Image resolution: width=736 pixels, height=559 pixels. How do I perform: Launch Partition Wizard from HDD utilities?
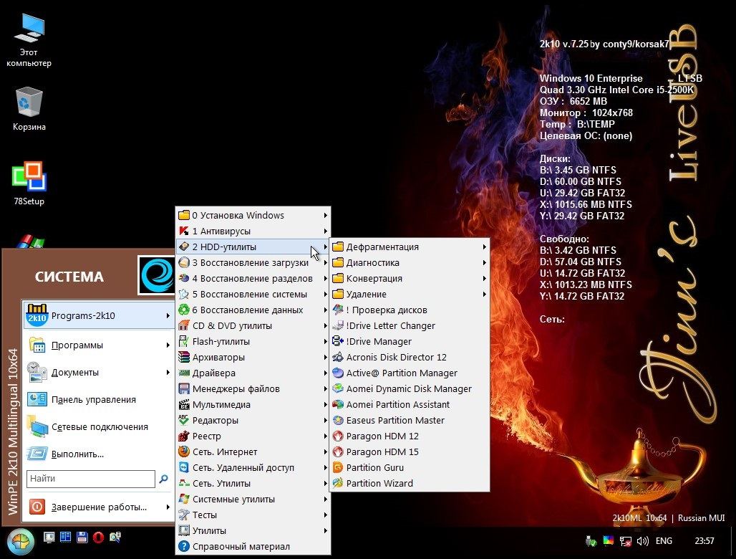pyautogui.click(x=379, y=483)
